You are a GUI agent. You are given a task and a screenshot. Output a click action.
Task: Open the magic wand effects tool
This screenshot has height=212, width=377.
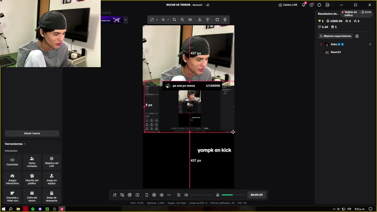pyautogui.click(x=115, y=195)
